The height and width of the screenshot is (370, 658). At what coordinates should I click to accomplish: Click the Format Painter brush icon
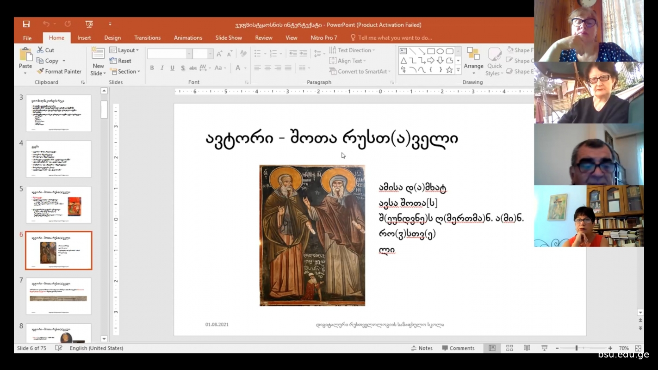[x=40, y=71]
